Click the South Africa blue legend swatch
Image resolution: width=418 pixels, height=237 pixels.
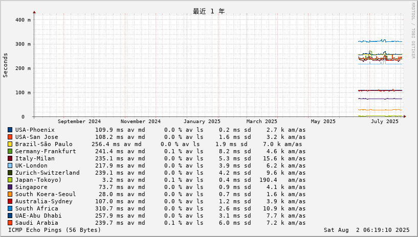10,209
